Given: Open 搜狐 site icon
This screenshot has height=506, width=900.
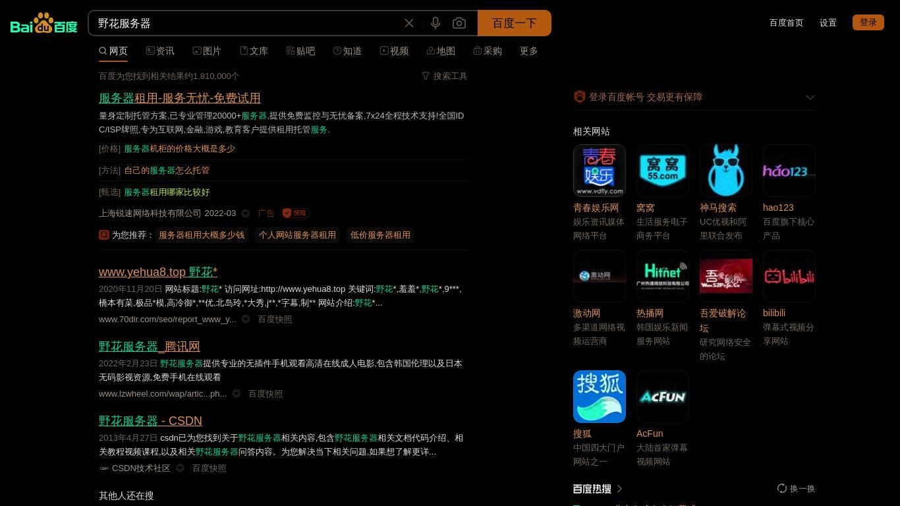Looking at the screenshot, I should point(600,397).
